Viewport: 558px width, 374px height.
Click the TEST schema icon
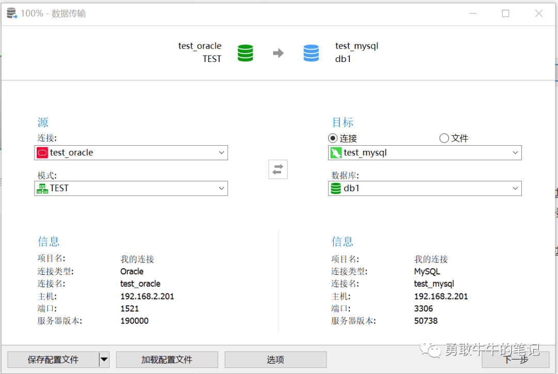tap(42, 189)
